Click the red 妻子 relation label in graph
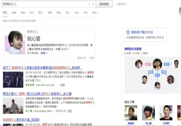The width and height of the screenshot is (181, 126). click(x=148, y=64)
